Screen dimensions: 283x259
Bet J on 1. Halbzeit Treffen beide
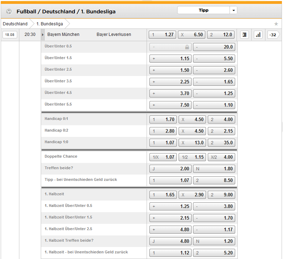pos(171,241)
